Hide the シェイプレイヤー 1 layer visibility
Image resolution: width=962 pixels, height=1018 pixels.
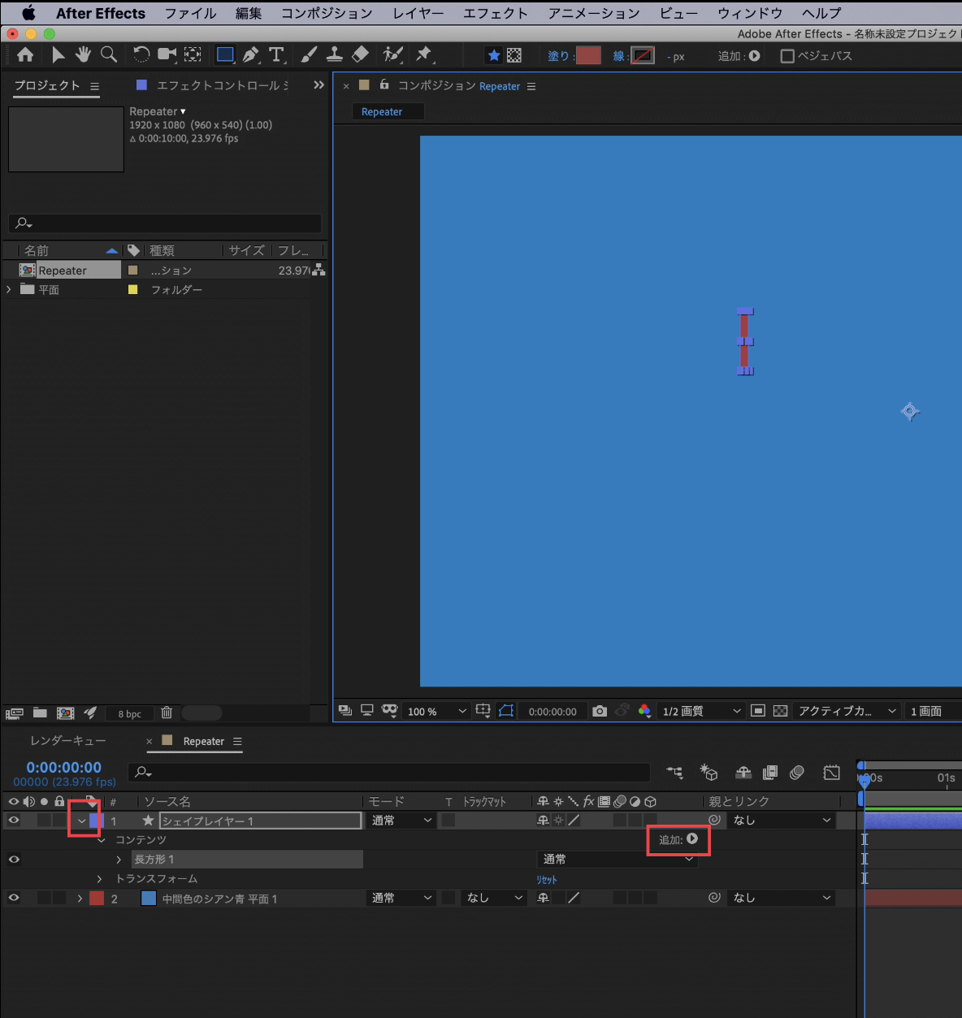14,821
